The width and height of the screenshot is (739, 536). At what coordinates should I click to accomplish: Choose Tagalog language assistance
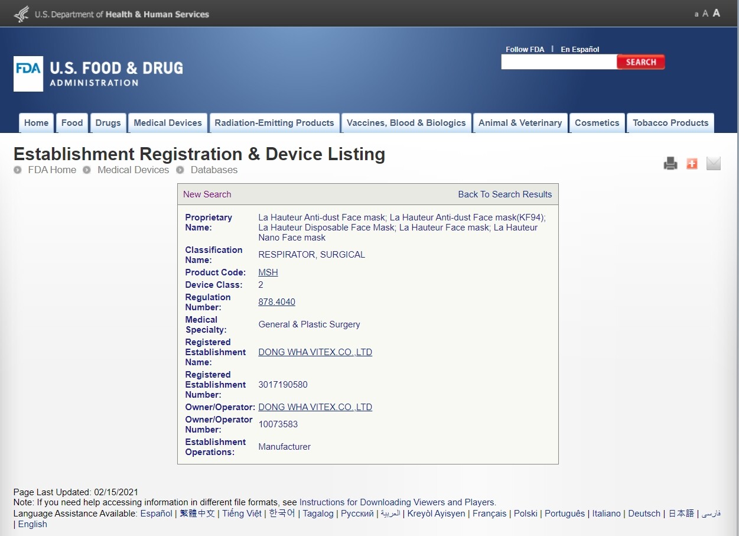coord(318,514)
